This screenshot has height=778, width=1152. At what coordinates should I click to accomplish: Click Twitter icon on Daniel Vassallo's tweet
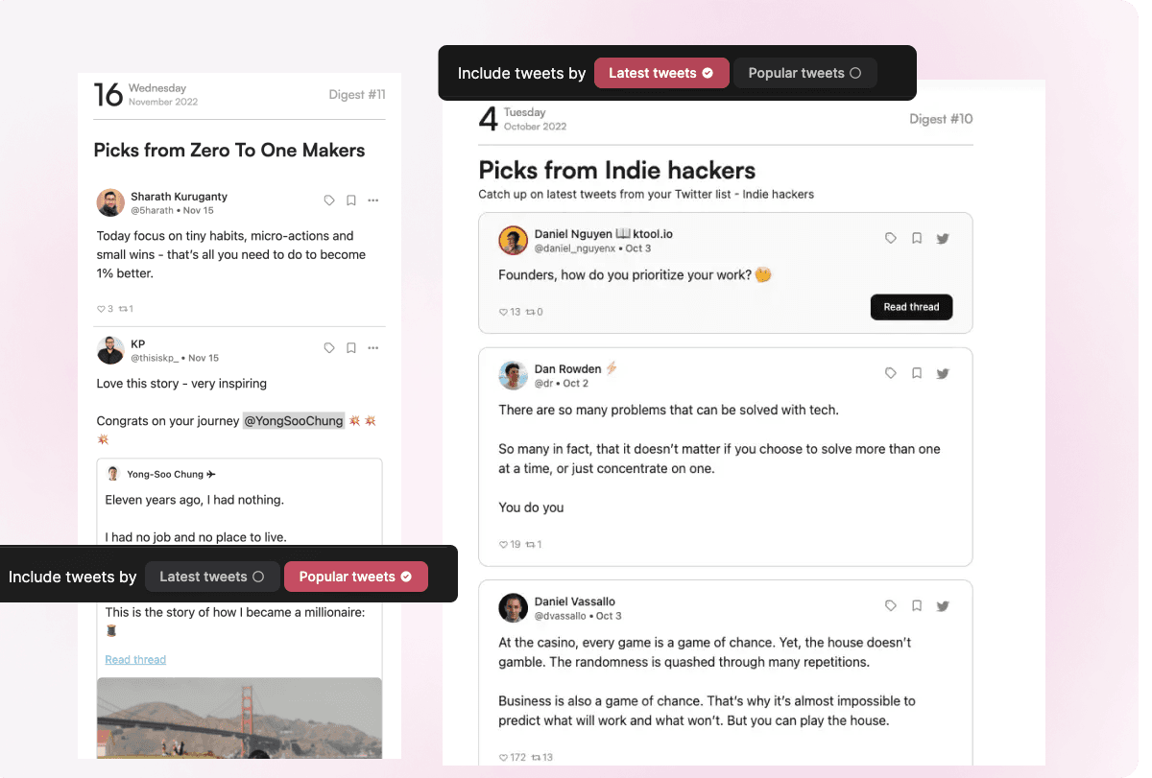click(943, 606)
